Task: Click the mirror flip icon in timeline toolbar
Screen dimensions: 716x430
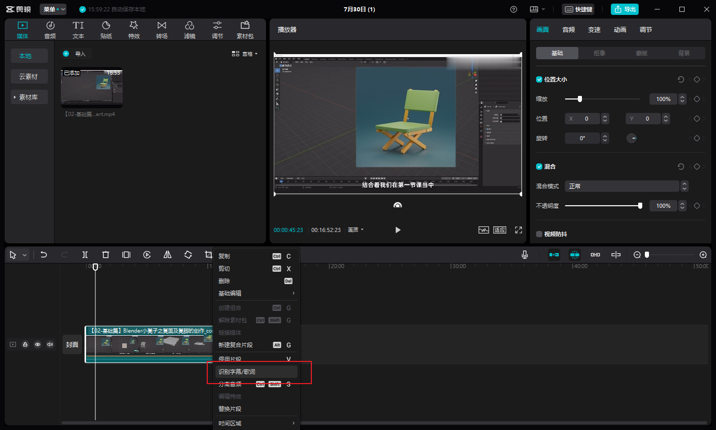Action: click(168, 255)
